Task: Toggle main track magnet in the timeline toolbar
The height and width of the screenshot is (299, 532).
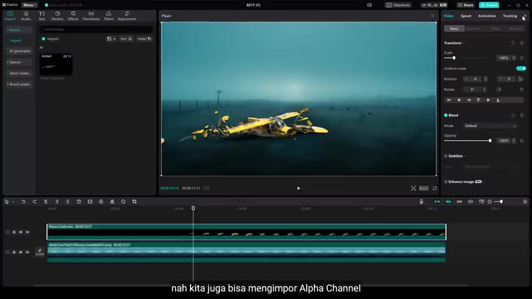Action: (437, 202)
